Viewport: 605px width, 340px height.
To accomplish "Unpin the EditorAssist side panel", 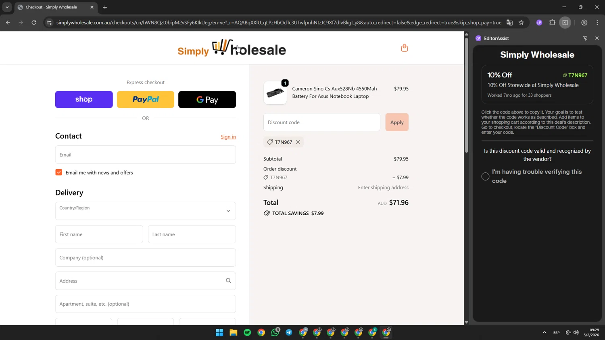I will (585, 38).
